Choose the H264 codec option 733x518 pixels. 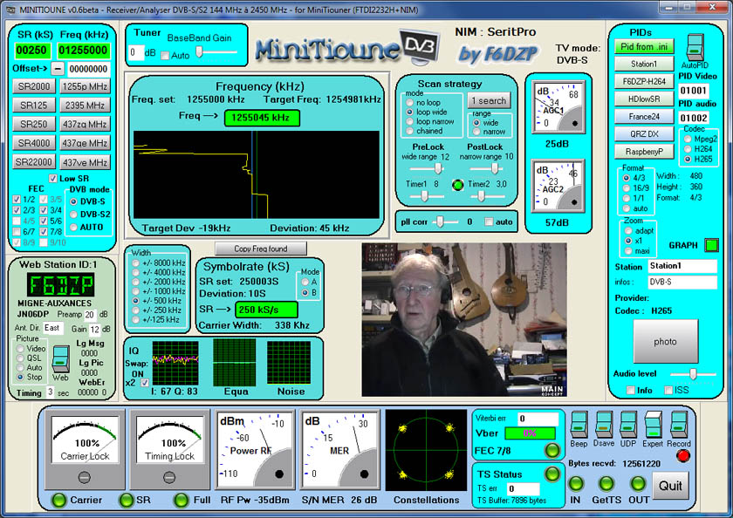coord(688,148)
